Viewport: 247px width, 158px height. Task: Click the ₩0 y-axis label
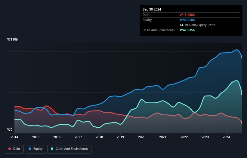pyautogui.click(x=10, y=129)
